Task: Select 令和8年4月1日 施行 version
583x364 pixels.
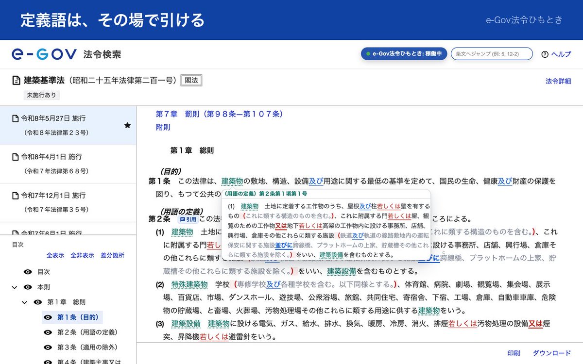Action: (68, 164)
